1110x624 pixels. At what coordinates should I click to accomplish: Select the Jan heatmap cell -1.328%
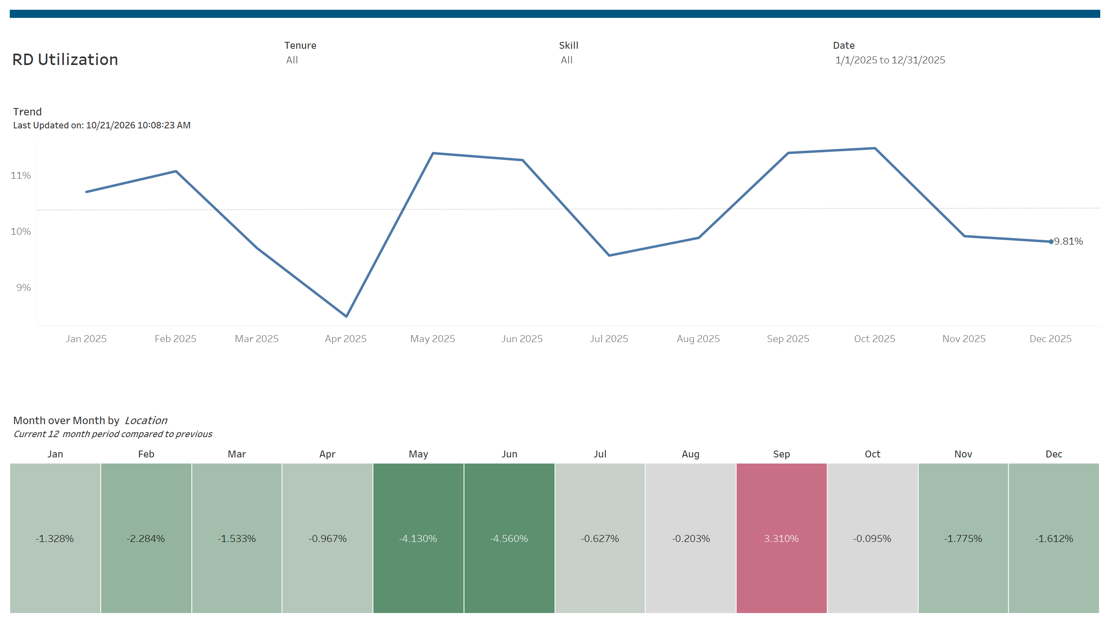coord(55,538)
